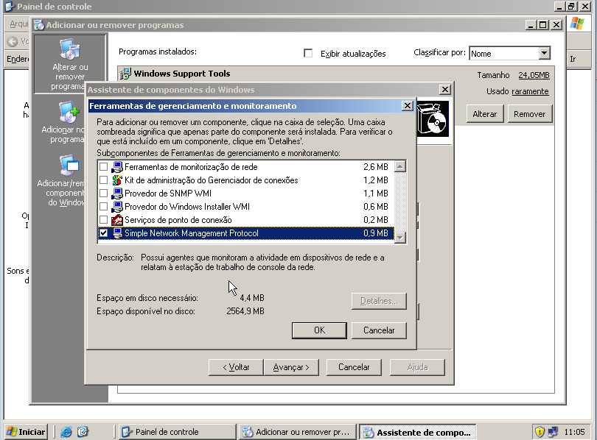Click the Ferramentas de monitorização de rede icon
The image size is (597, 440).
tap(116, 167)
